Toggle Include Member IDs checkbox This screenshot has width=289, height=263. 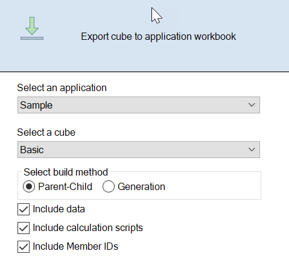pyautogui.click(x=24, y=247)
